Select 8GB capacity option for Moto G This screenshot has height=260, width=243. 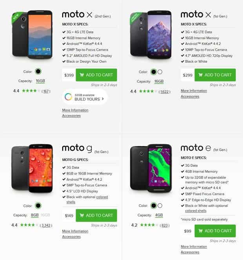[x=35, y=215]
